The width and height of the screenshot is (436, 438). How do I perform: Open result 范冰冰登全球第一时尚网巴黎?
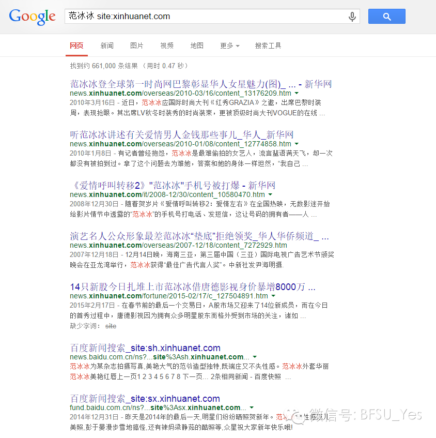pyautogui.click(x=200, y=84)
